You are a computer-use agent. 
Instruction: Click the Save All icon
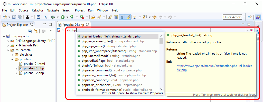[x=20, y=17]
